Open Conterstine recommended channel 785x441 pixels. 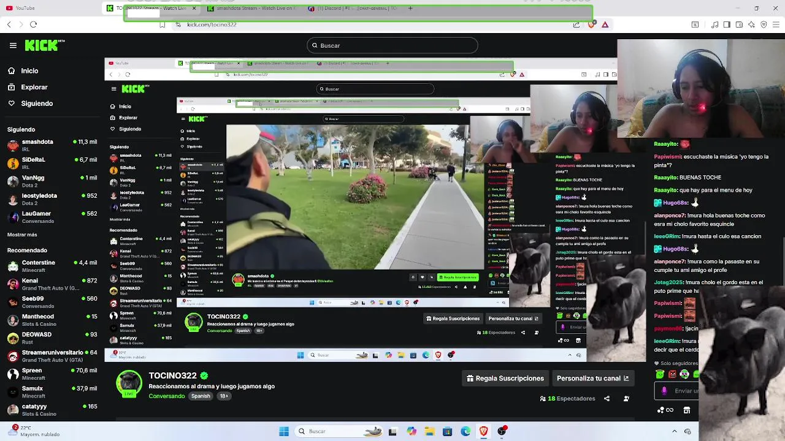pyautogui.click(x=52, y=266)
